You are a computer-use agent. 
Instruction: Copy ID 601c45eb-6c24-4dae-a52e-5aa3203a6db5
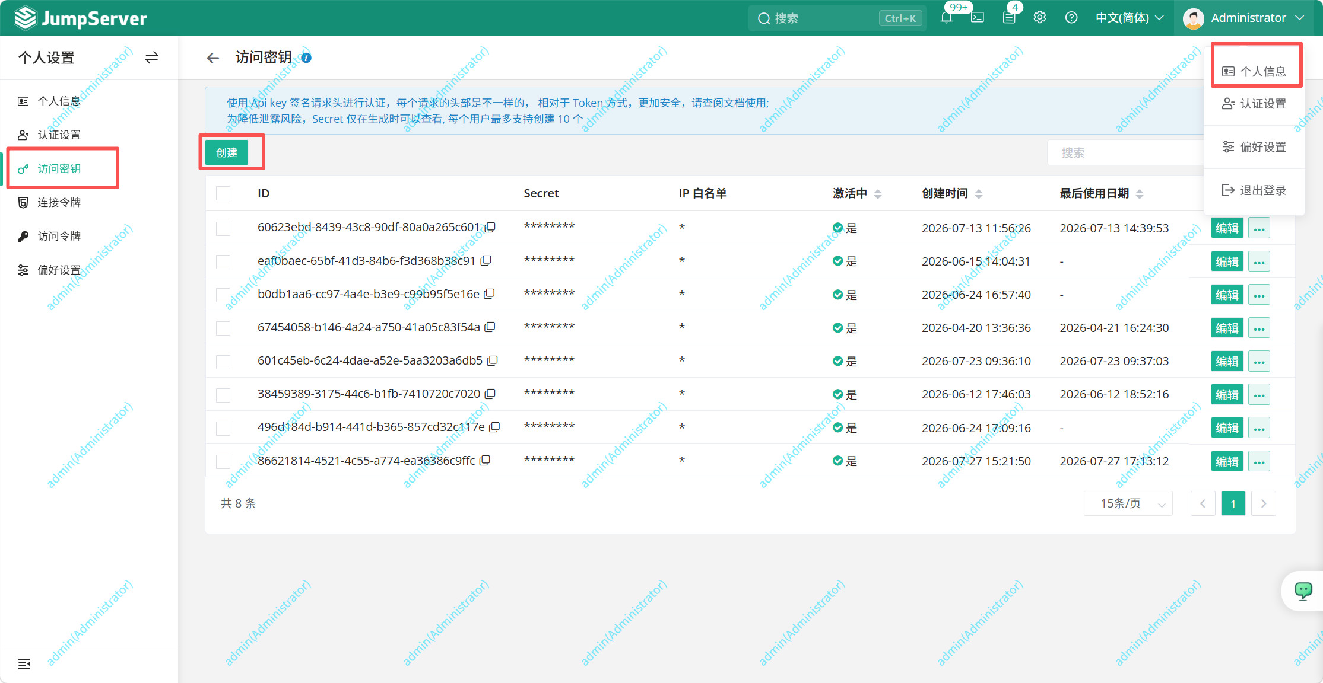(493, 360)
